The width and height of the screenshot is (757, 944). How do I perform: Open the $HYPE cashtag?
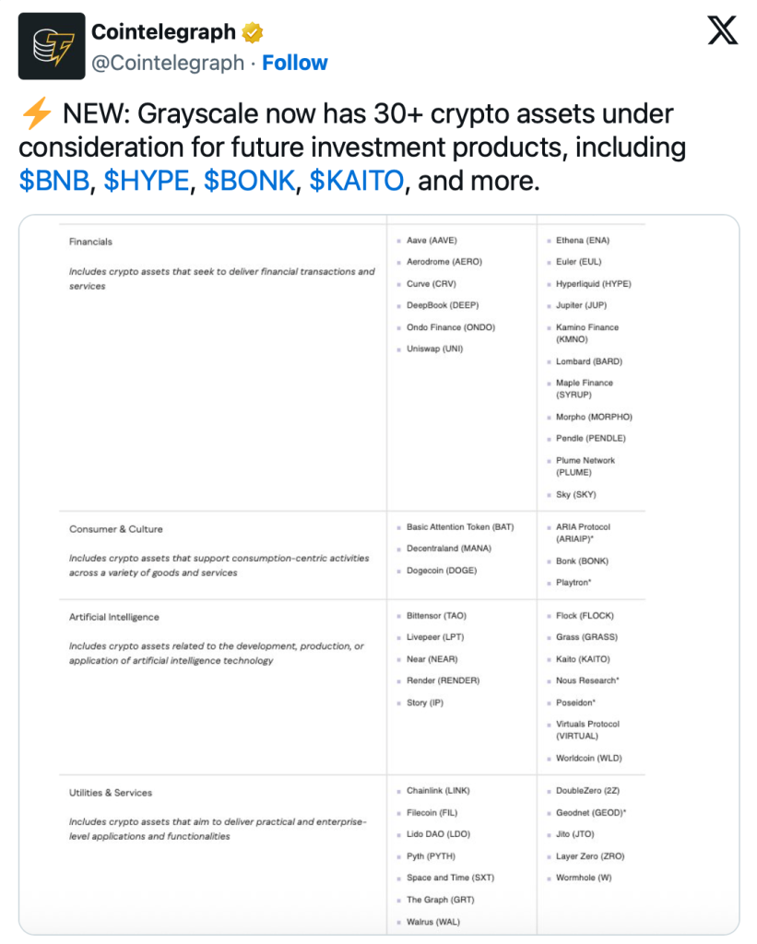point(147,180)
